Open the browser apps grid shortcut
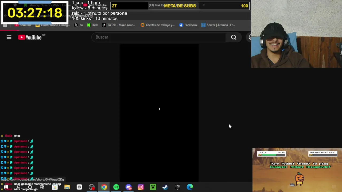 [5, 25]
